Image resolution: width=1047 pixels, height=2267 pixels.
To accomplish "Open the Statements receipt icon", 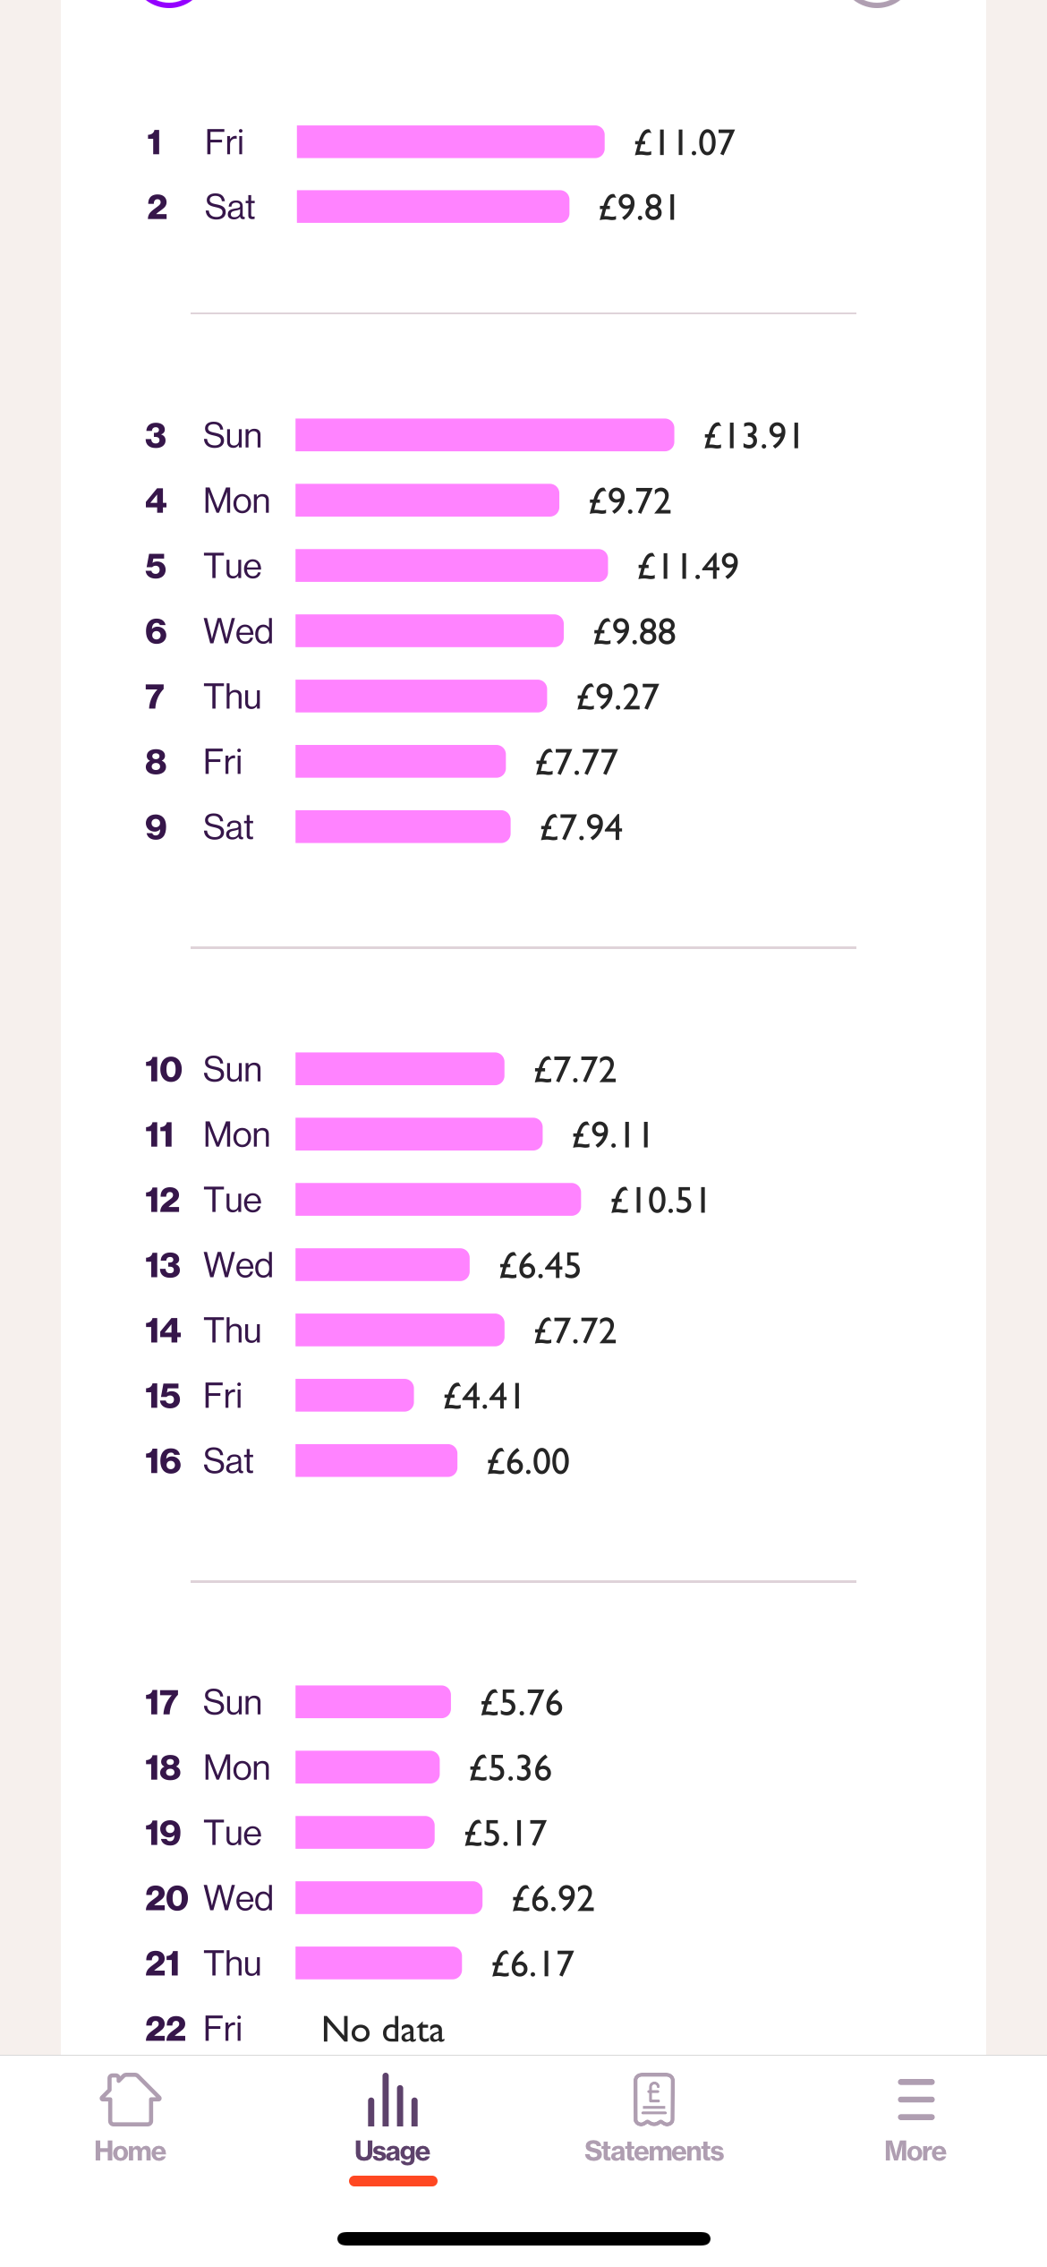I will (654, 2100).
